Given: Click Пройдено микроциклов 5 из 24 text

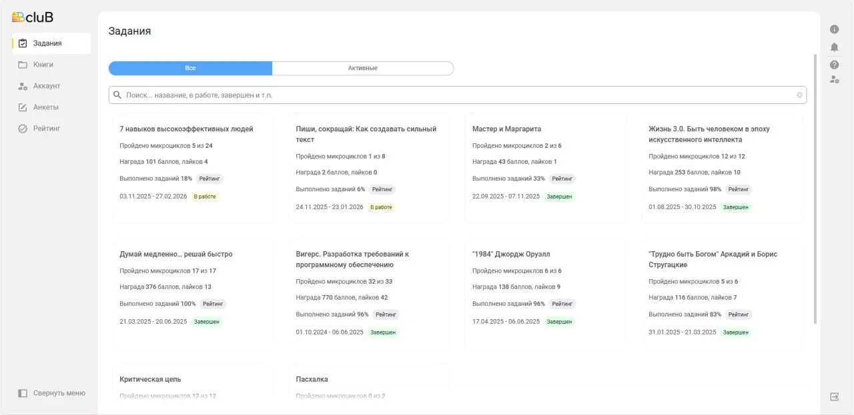Looking at the screenshot, I should point(166,146).
